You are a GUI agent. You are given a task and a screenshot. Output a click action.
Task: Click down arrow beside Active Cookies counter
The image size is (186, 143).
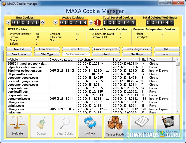click(55, 22)
